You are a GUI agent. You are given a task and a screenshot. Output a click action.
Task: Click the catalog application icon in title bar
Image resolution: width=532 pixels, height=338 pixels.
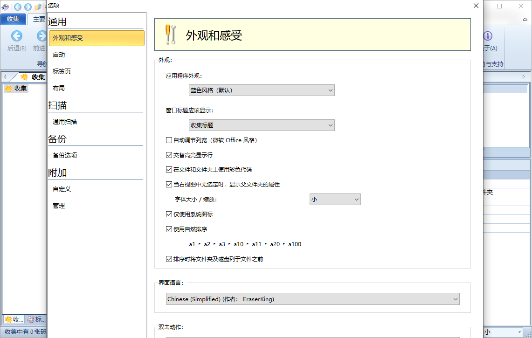pos(5,6)
